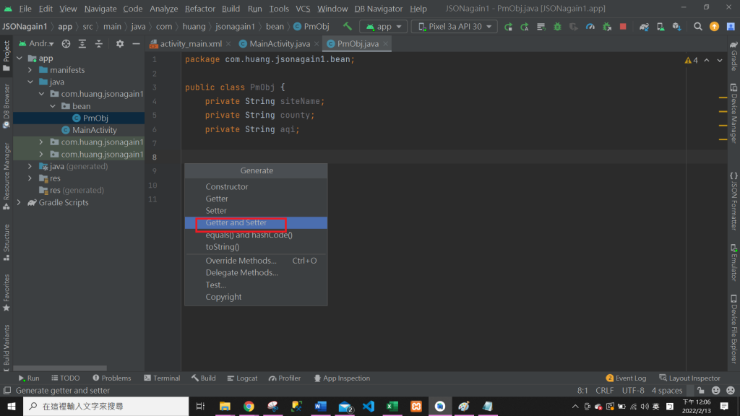Click the orange update notification icon
Image resolution: width=740 pixels, height=416 pixels.
pyautogui.click(x=714, y=27)
